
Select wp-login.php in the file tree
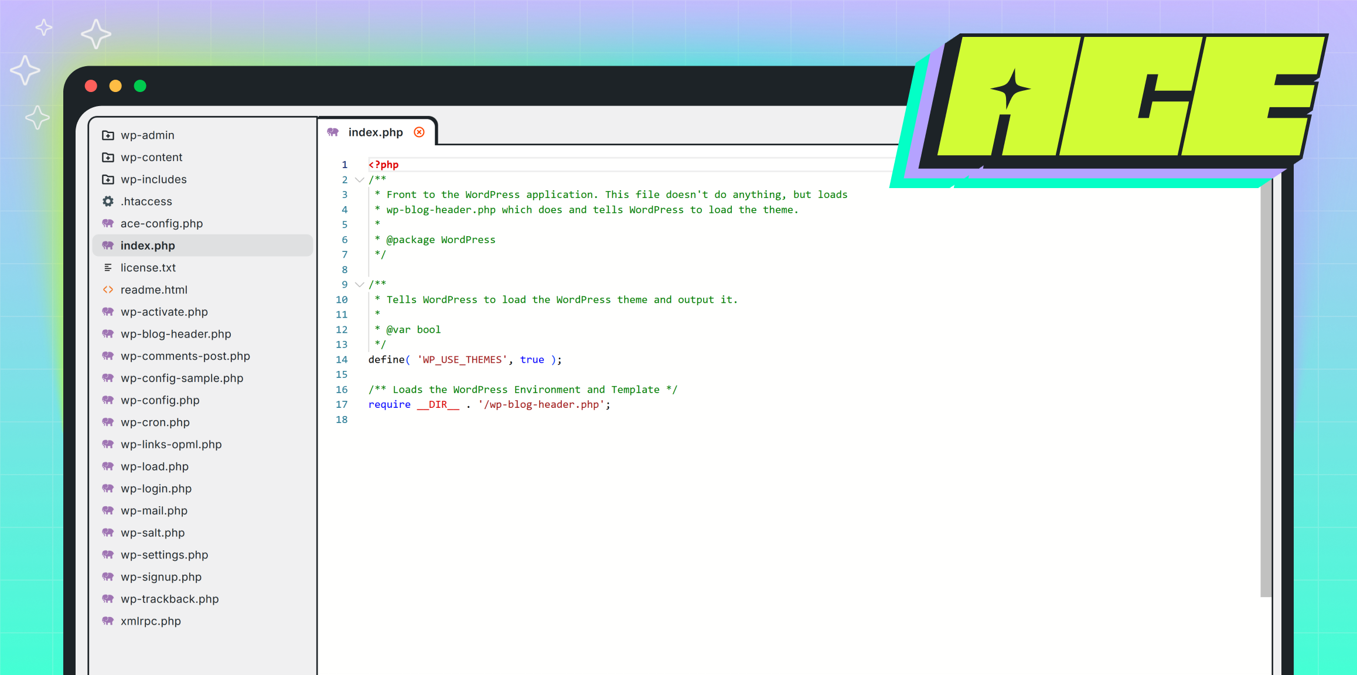tap(156, 488)
